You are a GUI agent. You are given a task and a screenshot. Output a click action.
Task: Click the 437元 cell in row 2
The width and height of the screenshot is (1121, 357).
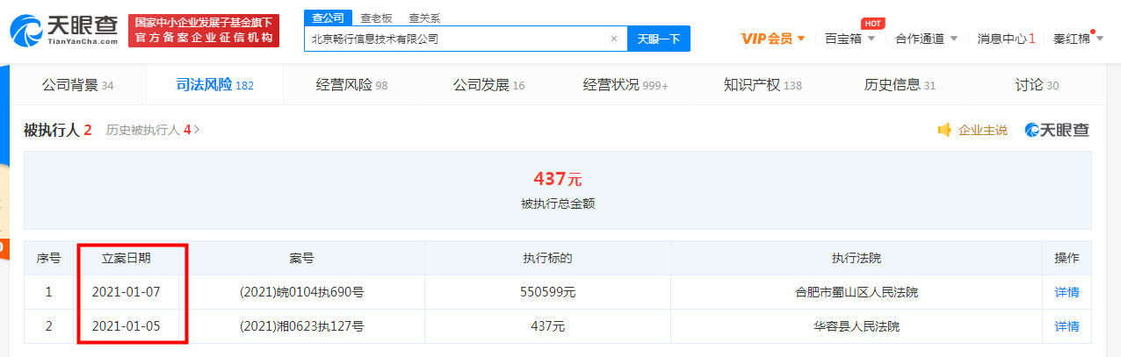[x=547, y=326]
